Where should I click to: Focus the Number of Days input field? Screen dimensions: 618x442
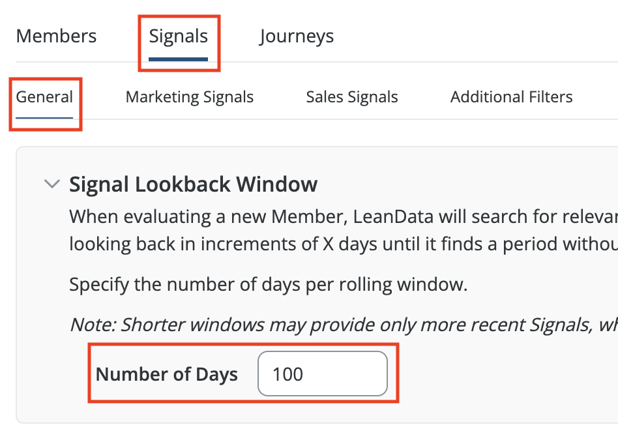(322, 374)
